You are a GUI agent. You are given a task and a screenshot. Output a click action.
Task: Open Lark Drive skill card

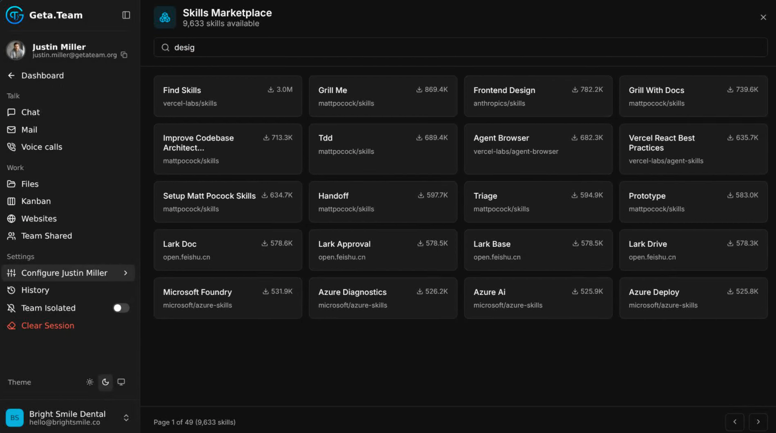pos(693,250)
